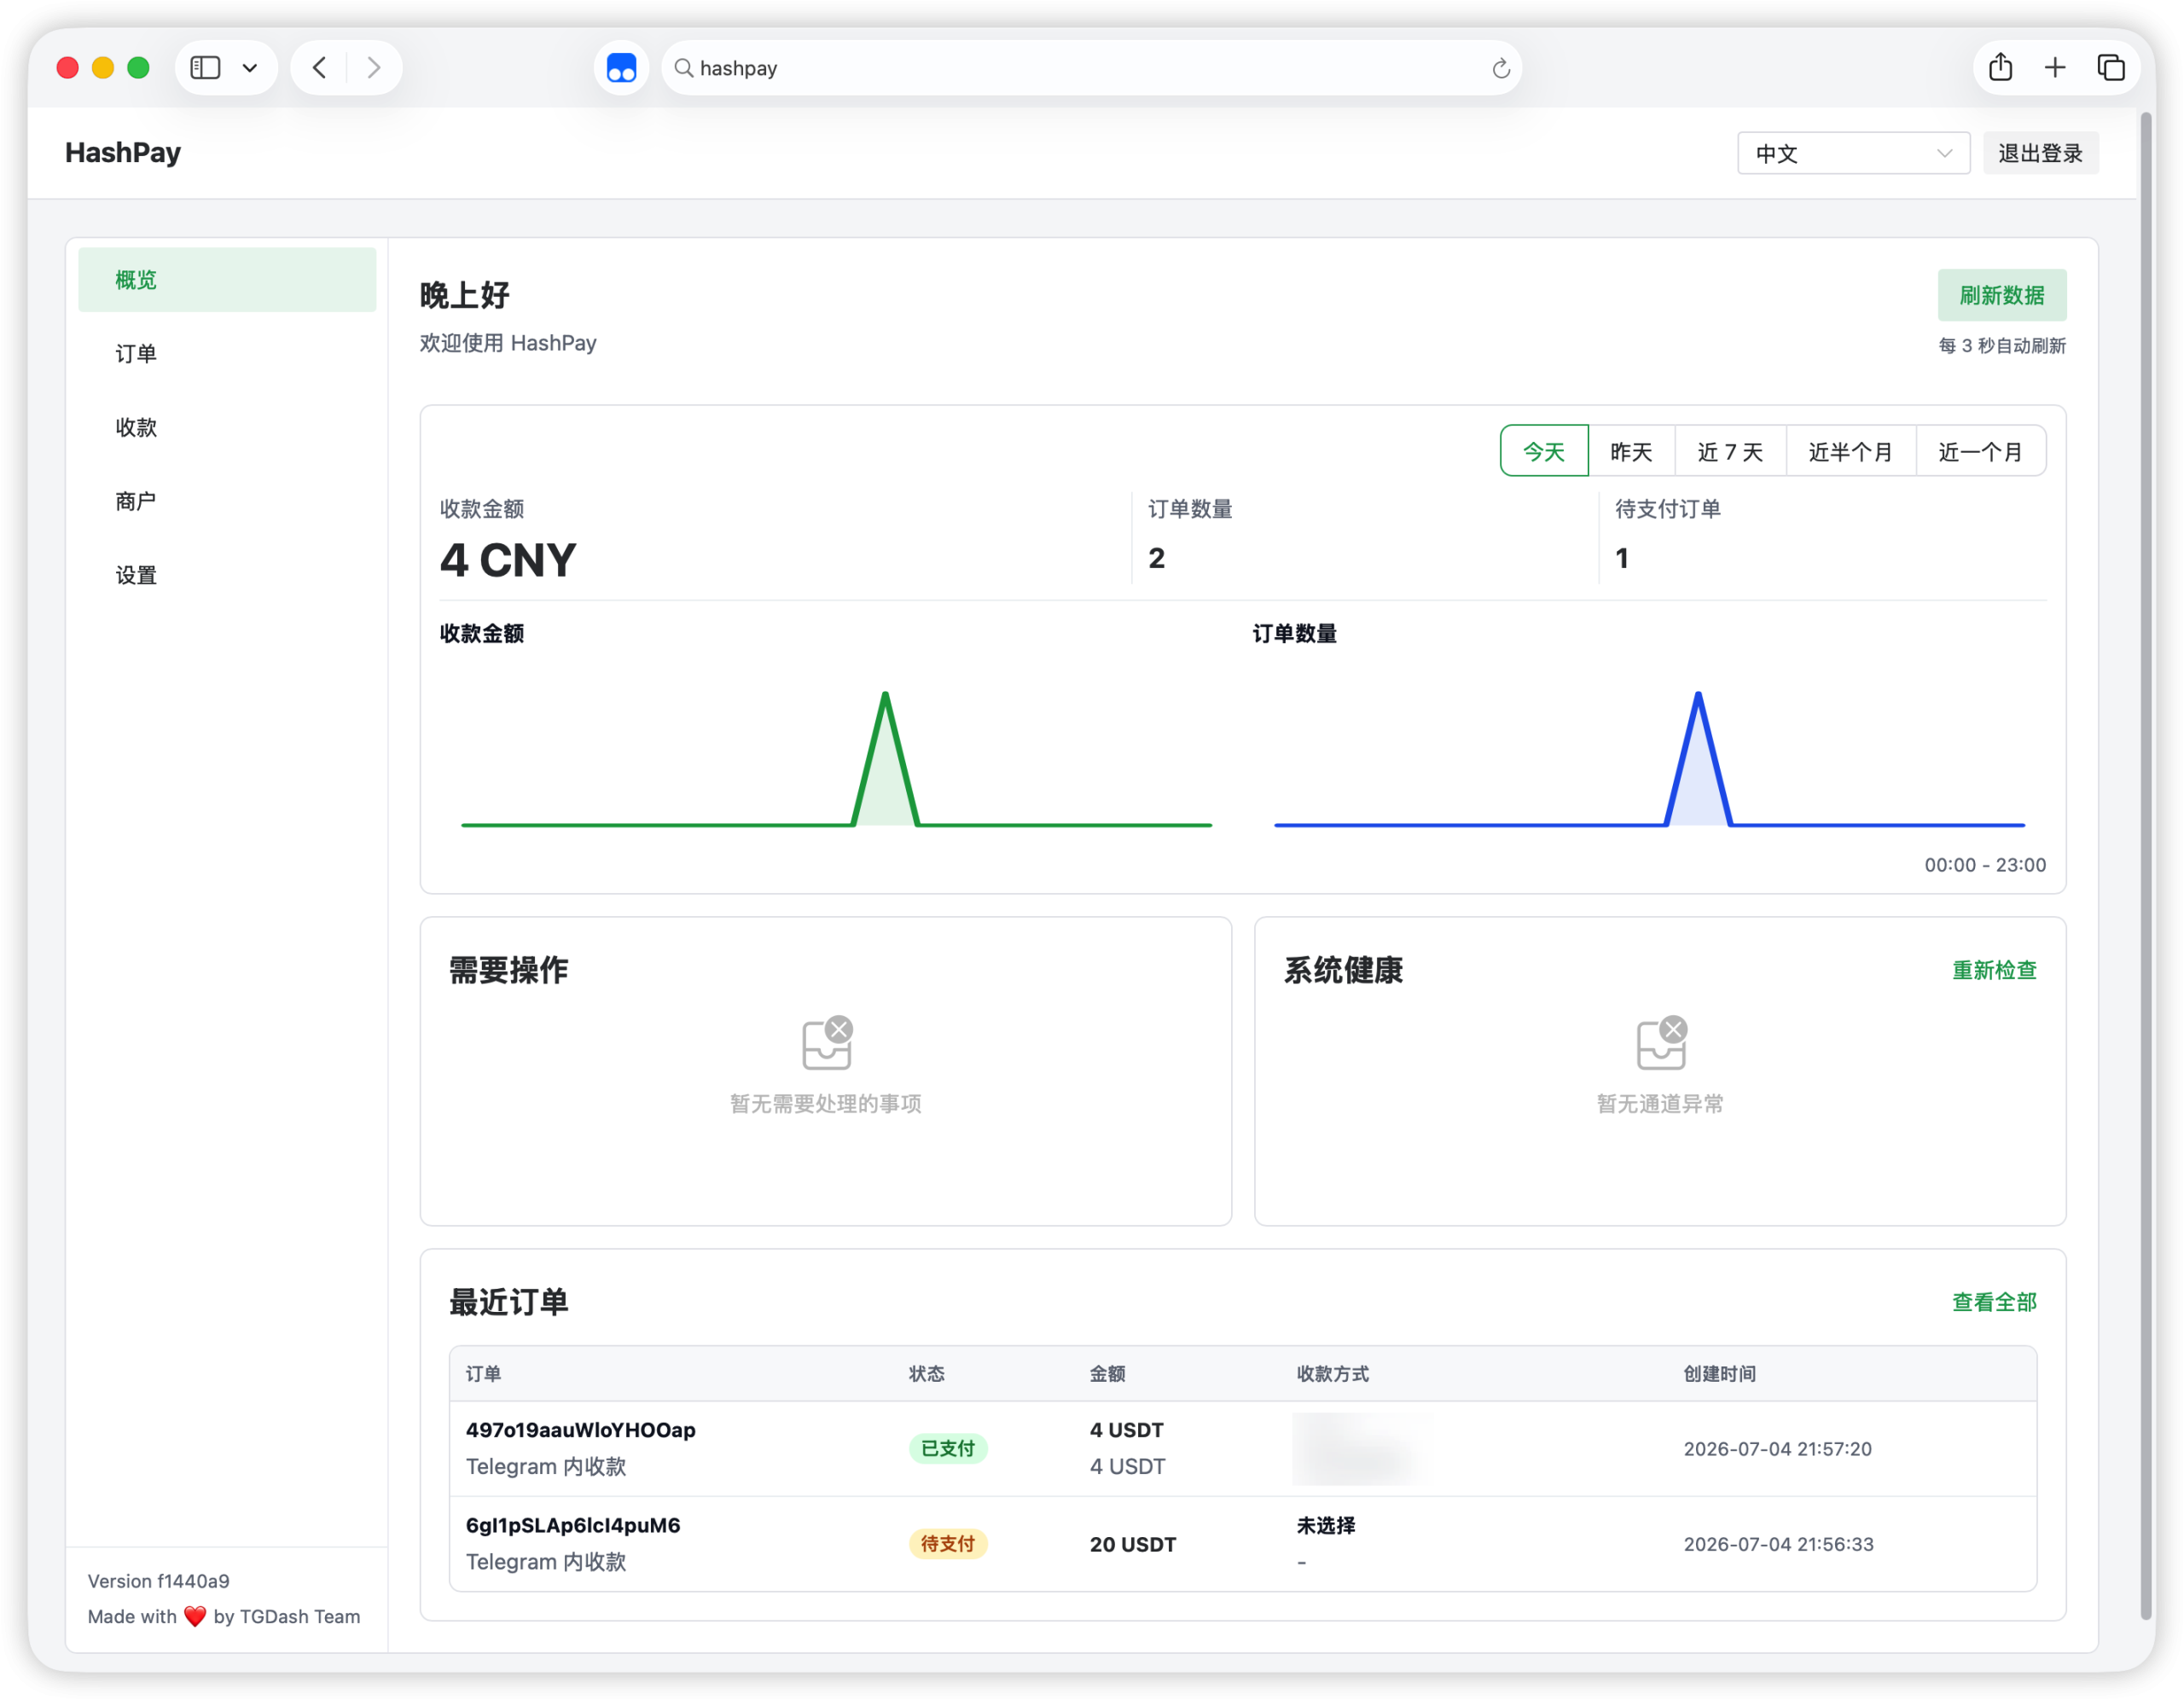
Task: Click the page vertical scrollbar
Action: click(2145, 865)
